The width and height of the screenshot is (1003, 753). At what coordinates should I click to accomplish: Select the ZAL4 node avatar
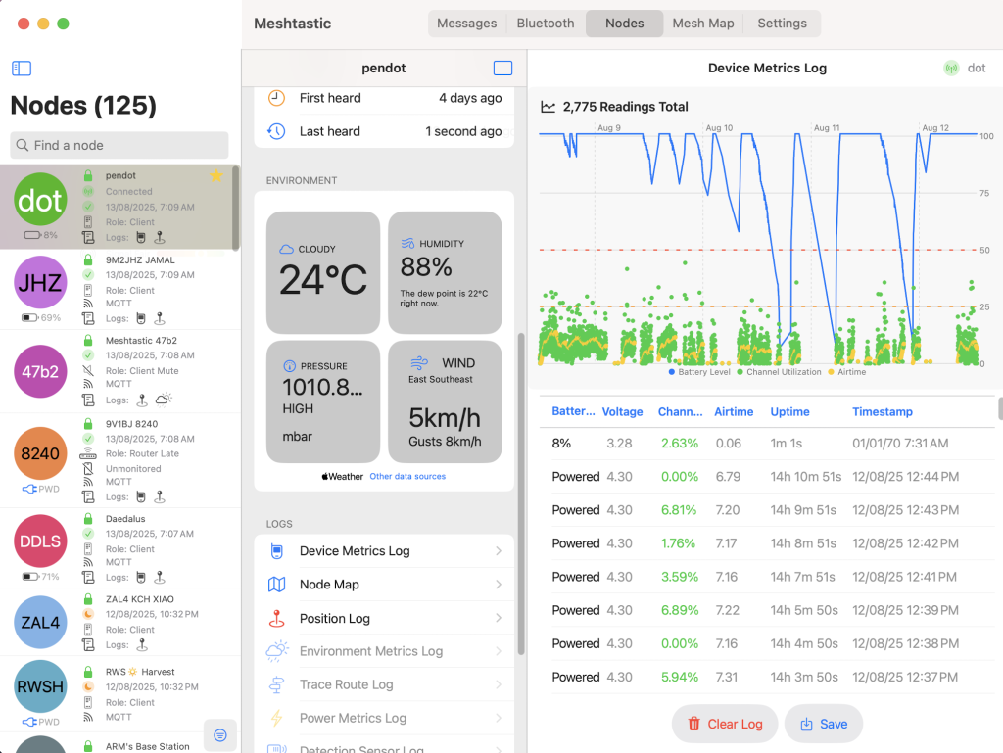pos(39,622)
